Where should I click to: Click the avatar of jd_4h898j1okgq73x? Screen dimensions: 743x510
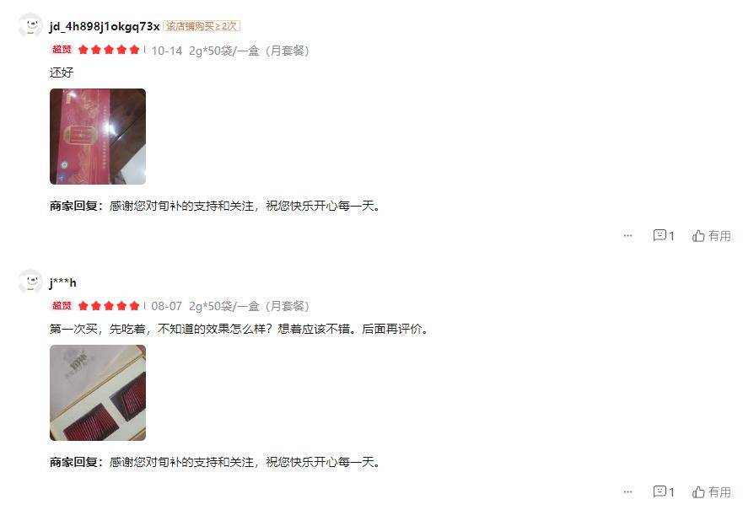coord(31,25)
